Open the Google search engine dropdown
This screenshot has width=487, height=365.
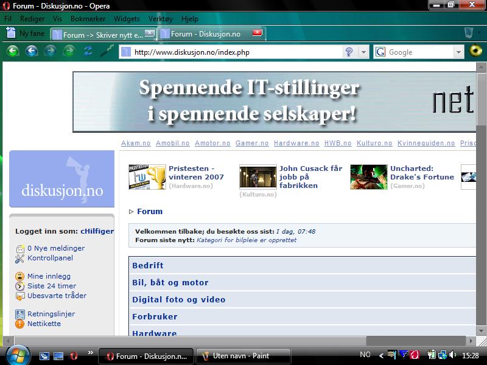click(458, 52)
